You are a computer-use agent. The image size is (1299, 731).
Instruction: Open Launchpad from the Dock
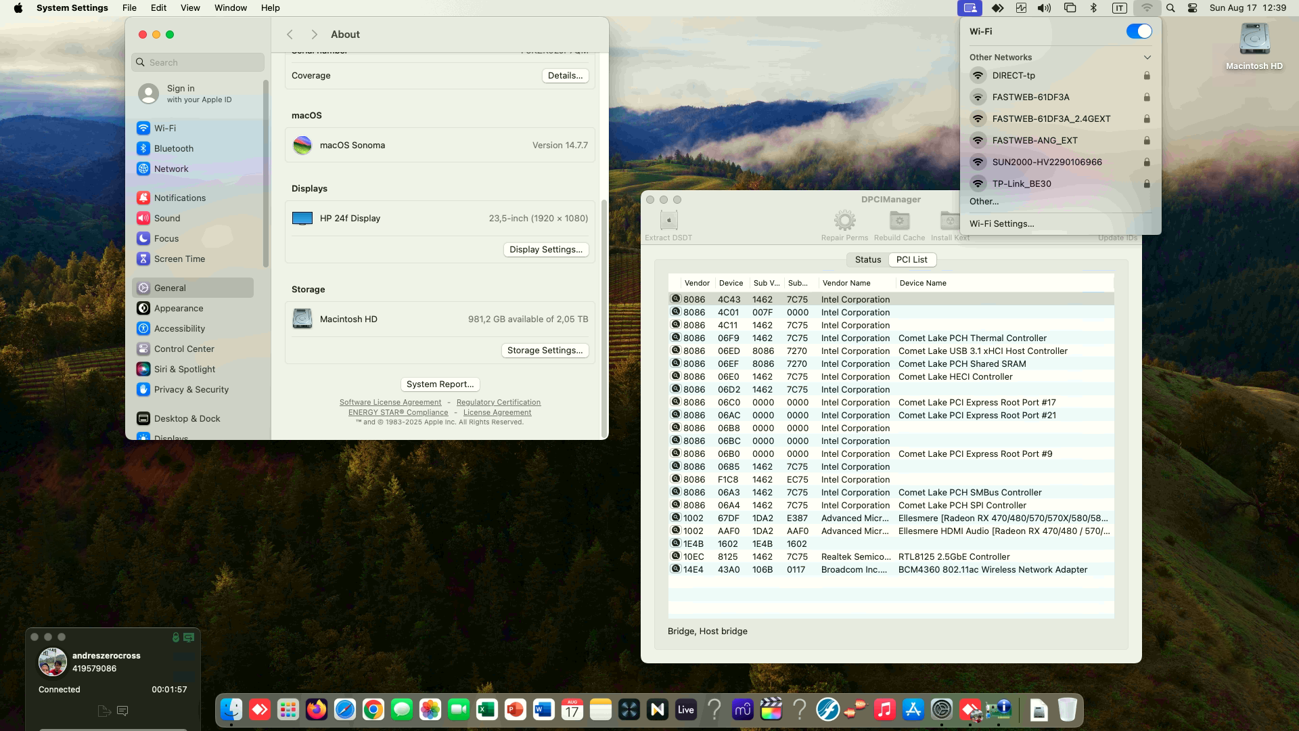click(x=288, y=709)
